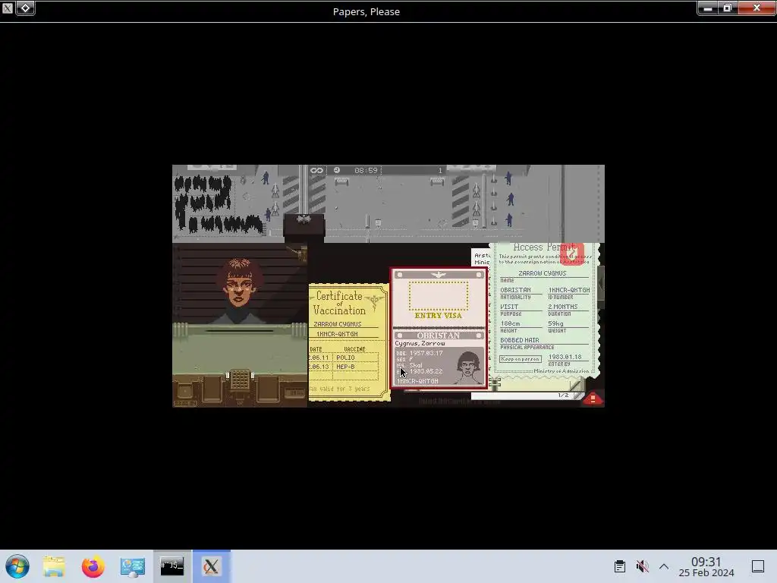Click the infinity endless-mode icon in the game header
Viewport: 777px width, 583px height.
tap(316, 171)
